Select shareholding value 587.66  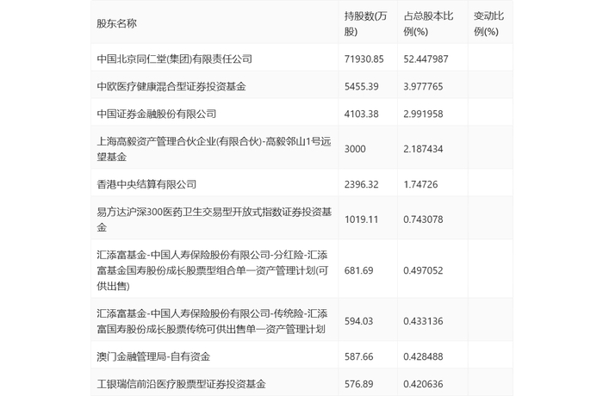click(359, 356)
